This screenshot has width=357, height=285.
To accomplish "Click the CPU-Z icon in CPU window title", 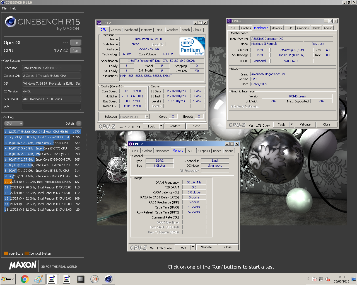I will coord(99,23).
